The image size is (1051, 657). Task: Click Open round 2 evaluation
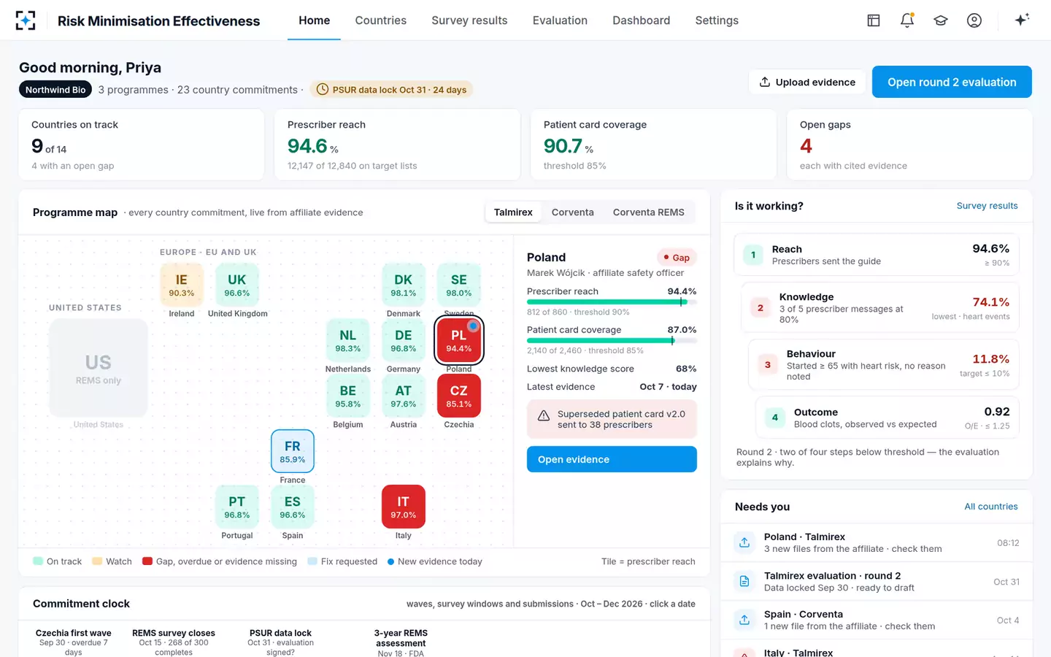(x=952, y=82)
